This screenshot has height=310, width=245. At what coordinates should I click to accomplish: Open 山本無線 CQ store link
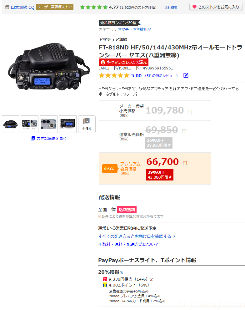[x=22, y=7]
